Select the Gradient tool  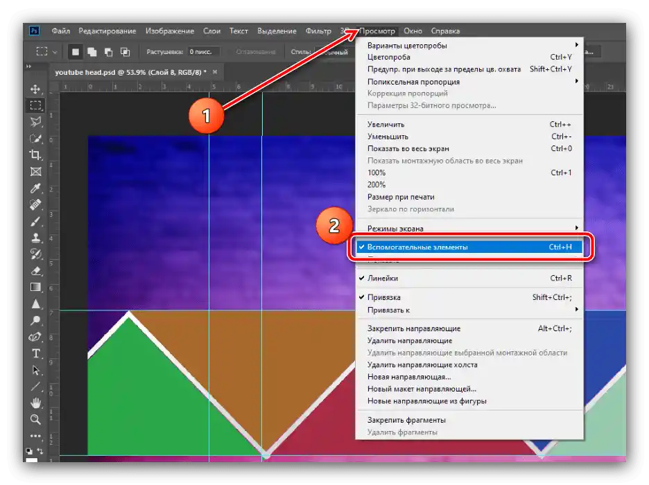35,288
